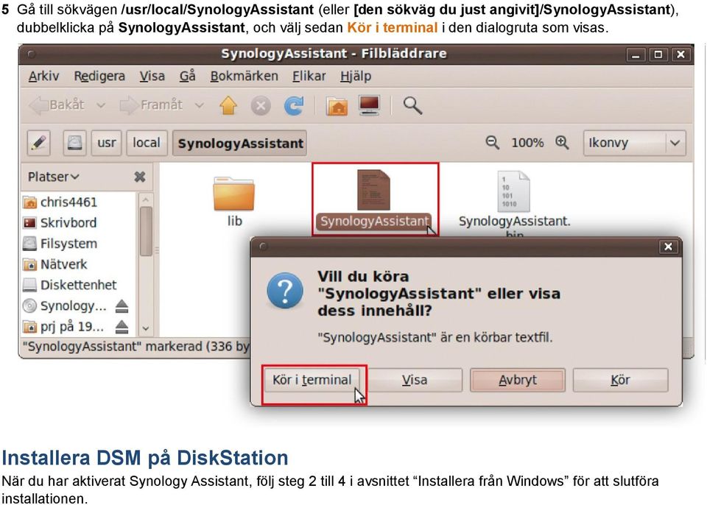707x505 pixels.
Task: Open the Bokmärken menu
Action: click(244, 77)
